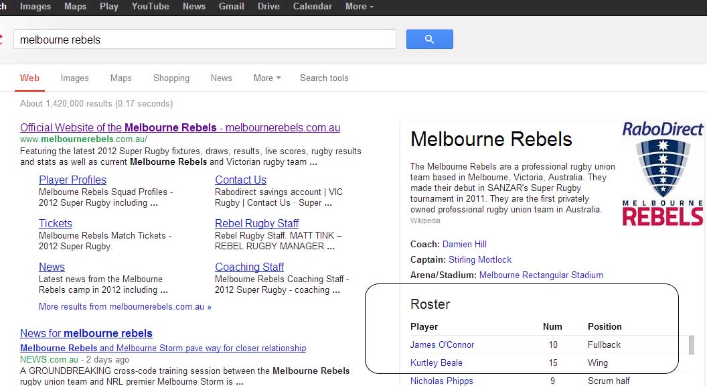Open Official Website of the Melbourne Rebels result

(180, 128)
